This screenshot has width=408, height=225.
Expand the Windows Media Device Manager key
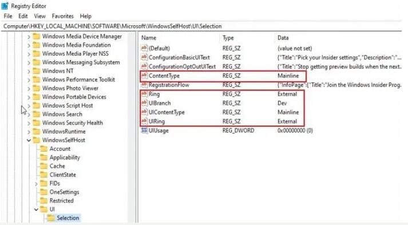coord(29,37)
